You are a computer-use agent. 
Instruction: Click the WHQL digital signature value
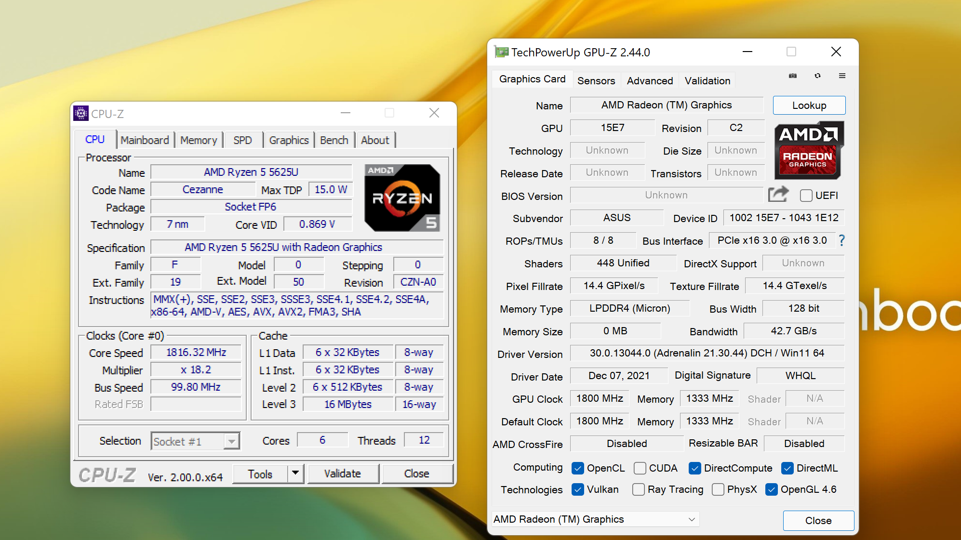801,375
